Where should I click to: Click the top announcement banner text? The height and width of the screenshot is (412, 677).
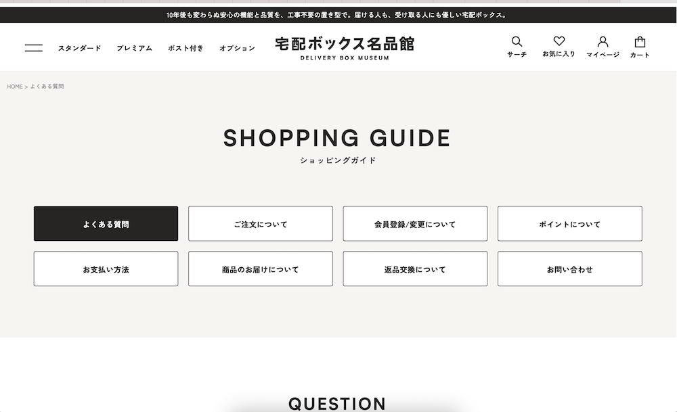tap(336, 15)
